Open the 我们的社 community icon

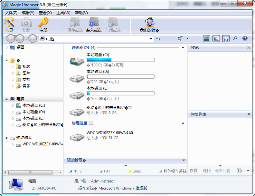[149, 24]
